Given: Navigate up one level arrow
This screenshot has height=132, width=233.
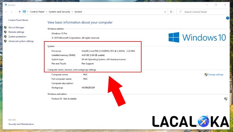Looking at the screenshot, I should point(20,12).
